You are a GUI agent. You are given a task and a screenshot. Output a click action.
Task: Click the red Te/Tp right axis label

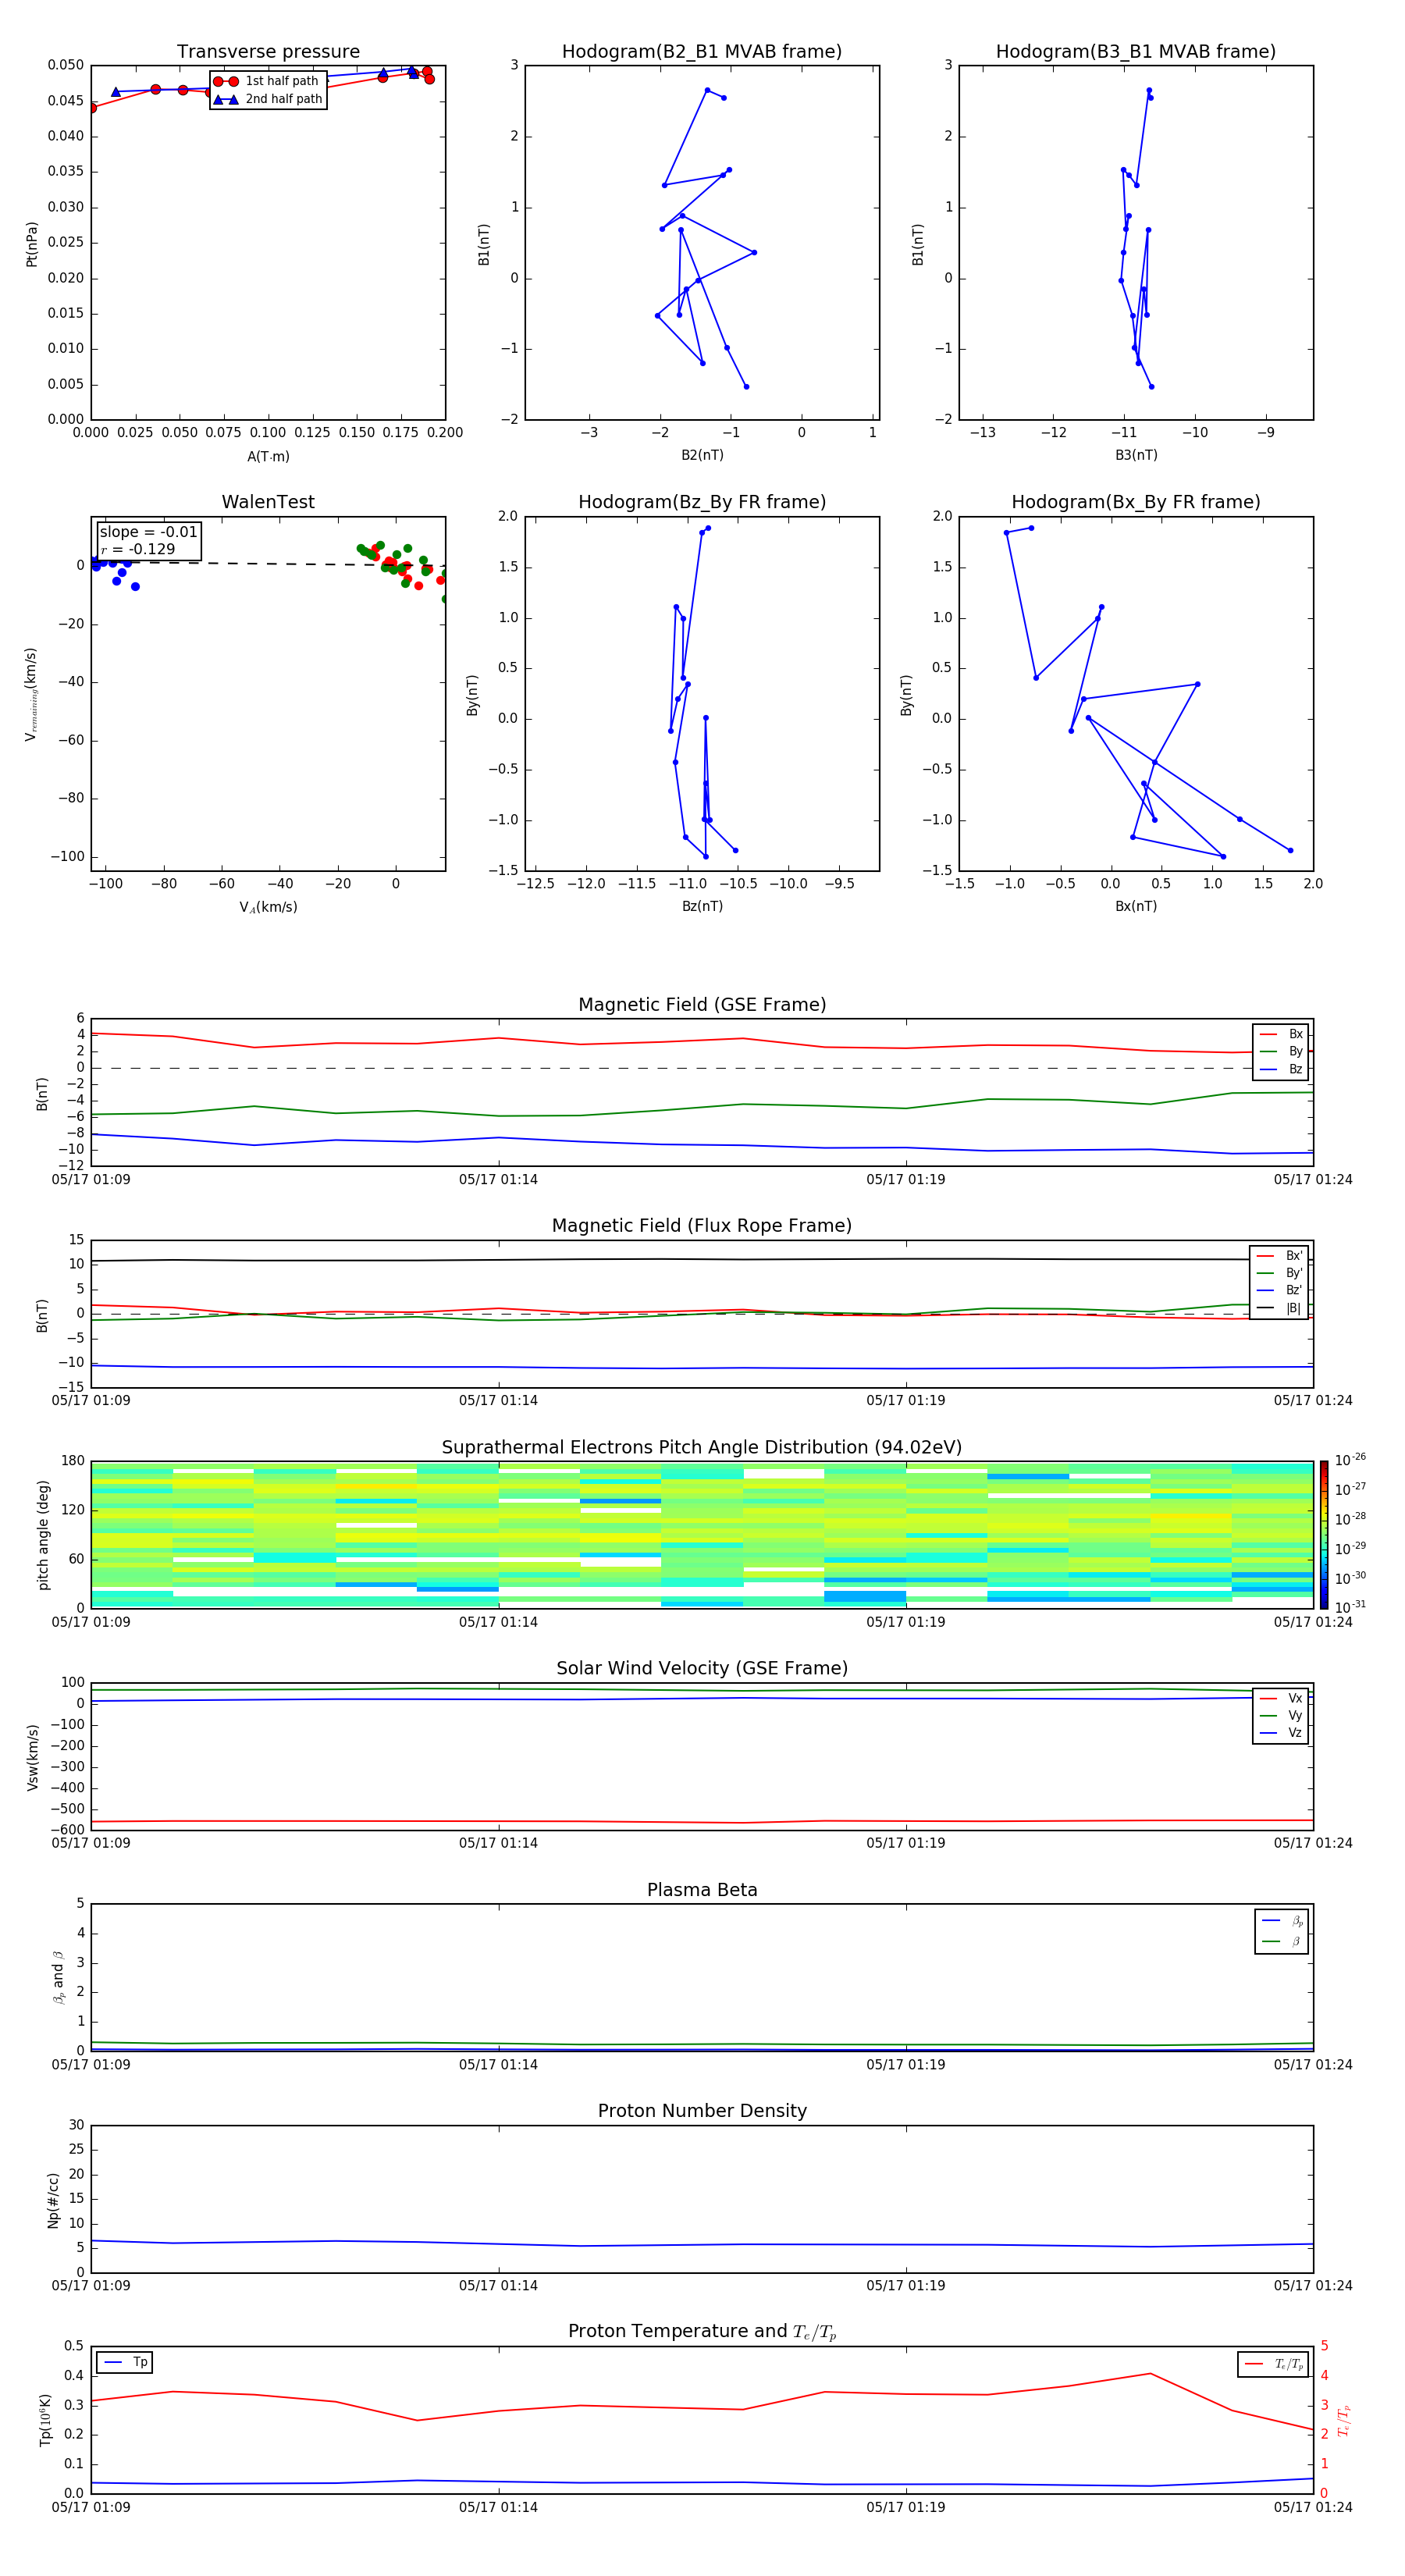(1343, 2421)
